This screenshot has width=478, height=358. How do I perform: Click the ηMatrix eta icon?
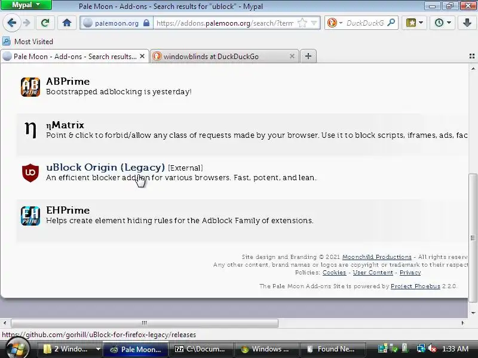point(30,129)
